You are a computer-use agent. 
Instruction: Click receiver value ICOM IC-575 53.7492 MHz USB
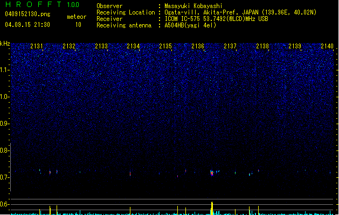(216, 19)
